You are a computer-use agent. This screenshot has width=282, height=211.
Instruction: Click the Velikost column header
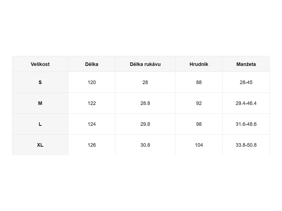click(x=40, y=64)
